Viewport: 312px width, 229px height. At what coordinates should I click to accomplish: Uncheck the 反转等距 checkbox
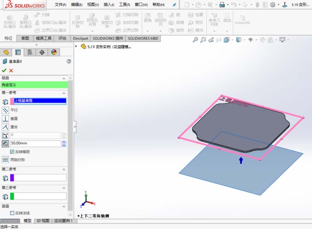click(x=12, y=152)
